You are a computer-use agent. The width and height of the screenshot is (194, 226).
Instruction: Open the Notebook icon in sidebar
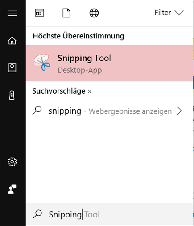click(x=12, y=68)
